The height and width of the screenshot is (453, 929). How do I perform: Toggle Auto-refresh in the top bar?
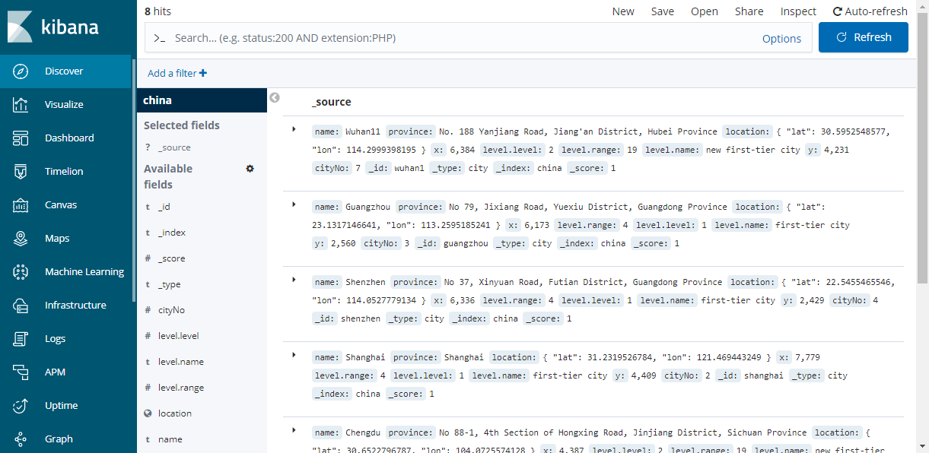tap(870, 11)
